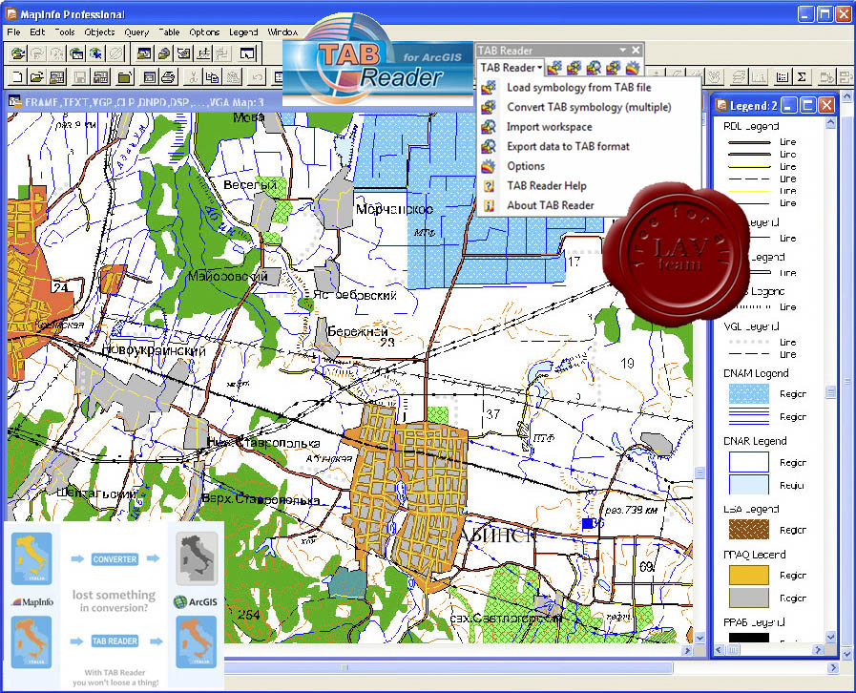
Task: Click the Sigma statistics icon
Action: (x=802, y=77)
